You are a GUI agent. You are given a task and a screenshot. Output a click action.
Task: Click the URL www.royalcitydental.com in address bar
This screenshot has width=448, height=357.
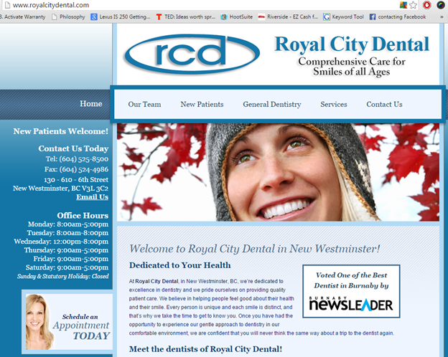[51, 5]
